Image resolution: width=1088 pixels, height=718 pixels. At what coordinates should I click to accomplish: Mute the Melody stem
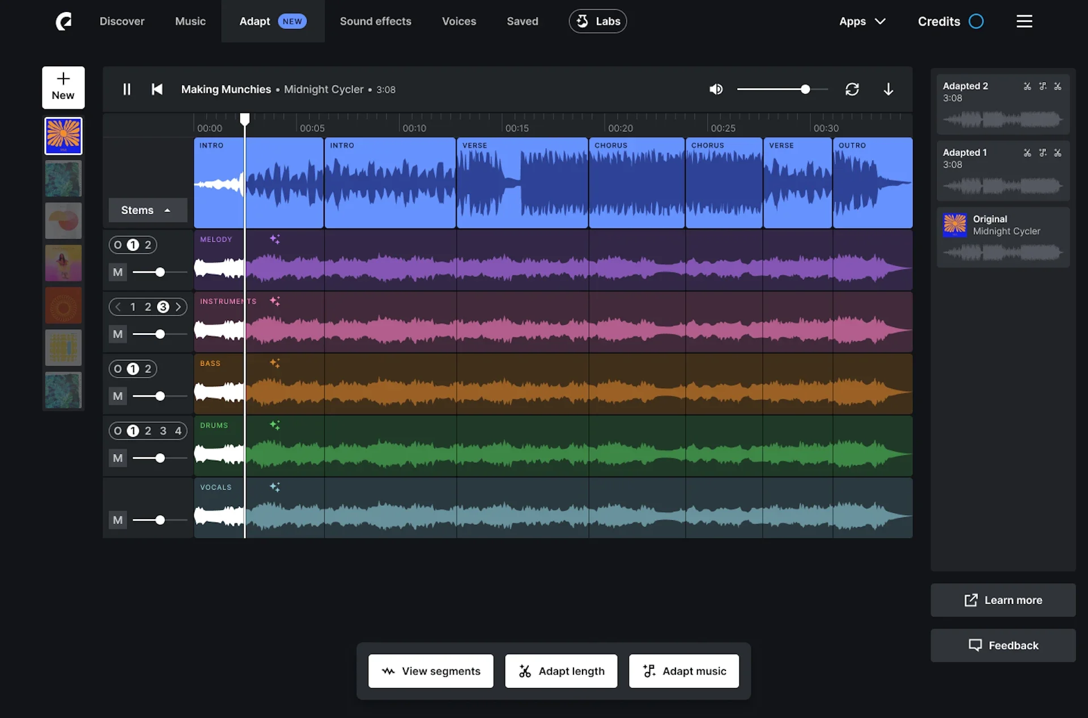coord(118,273)
